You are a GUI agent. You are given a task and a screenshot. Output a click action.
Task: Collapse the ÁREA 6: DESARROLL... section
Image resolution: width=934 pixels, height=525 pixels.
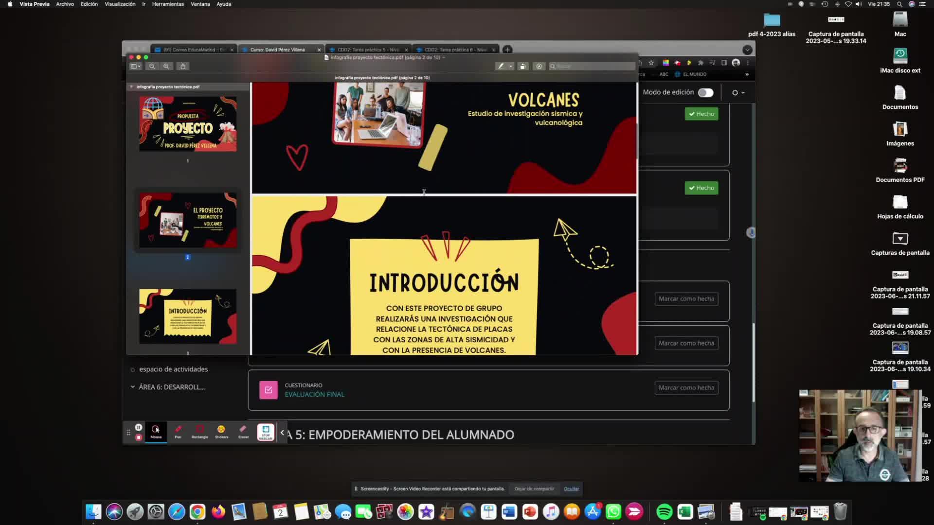point(133,387)
